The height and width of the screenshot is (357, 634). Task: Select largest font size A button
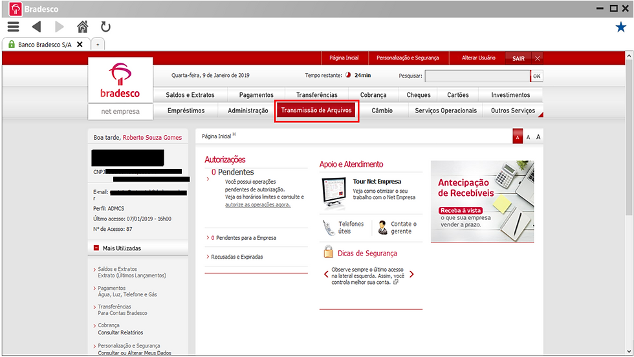pyautogui.click(x=538, y=137)
